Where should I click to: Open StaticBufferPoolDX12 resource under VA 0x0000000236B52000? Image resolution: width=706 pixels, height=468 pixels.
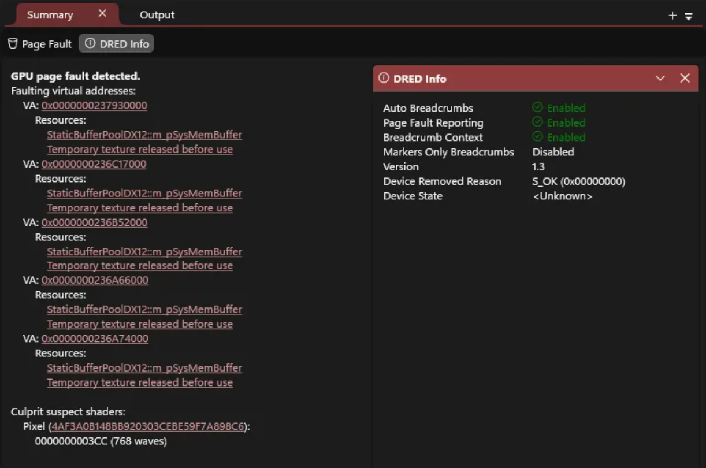[x=144, y=252]
